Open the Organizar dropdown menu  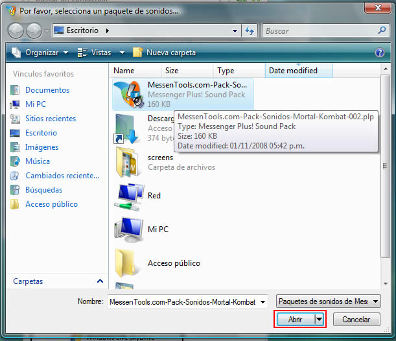coord(65,53)
